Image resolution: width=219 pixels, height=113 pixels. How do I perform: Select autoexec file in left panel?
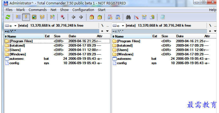pos(57,59)
